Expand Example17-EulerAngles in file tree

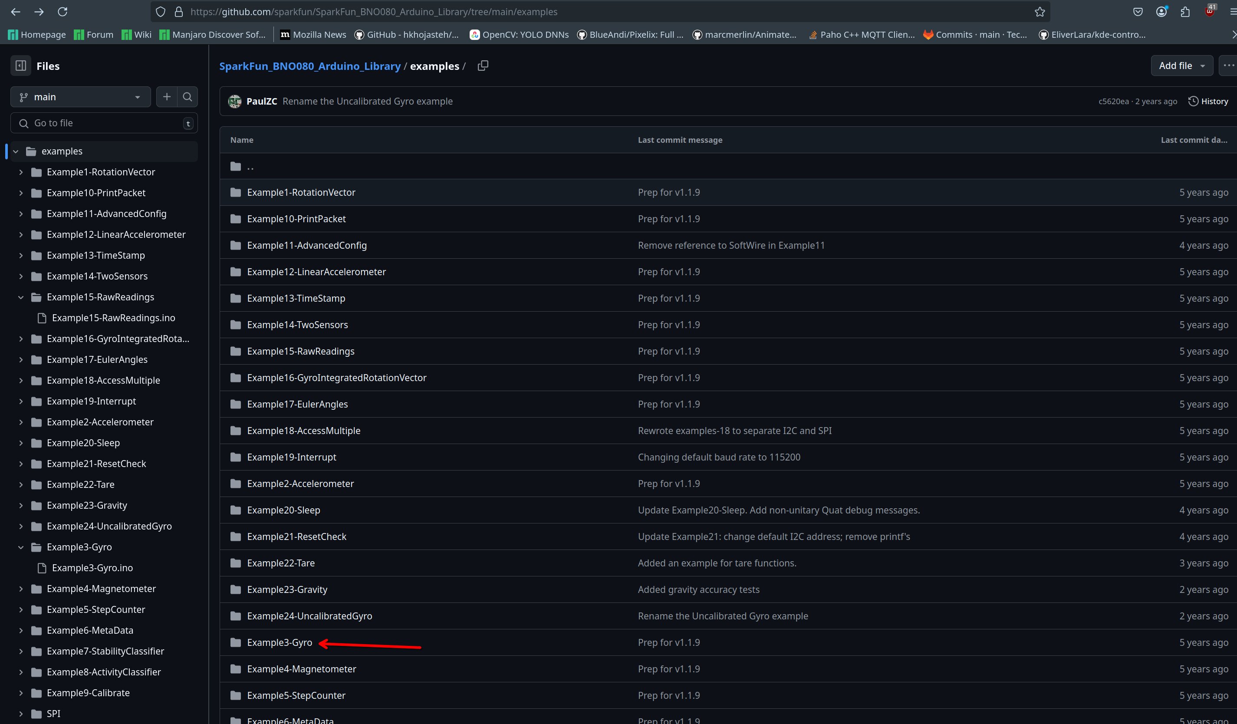[21, 359]
